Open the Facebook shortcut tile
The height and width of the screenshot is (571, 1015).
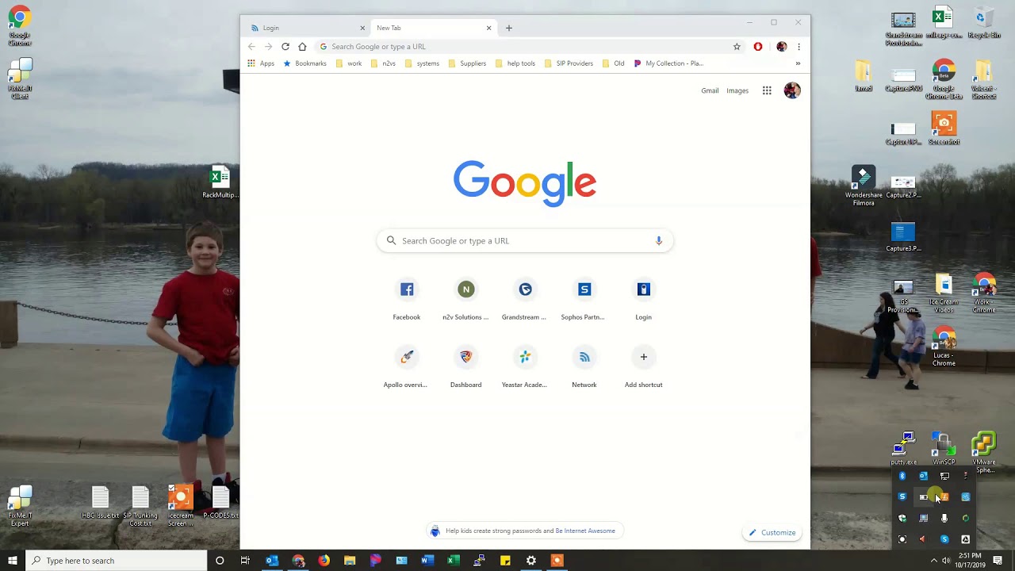407,298
